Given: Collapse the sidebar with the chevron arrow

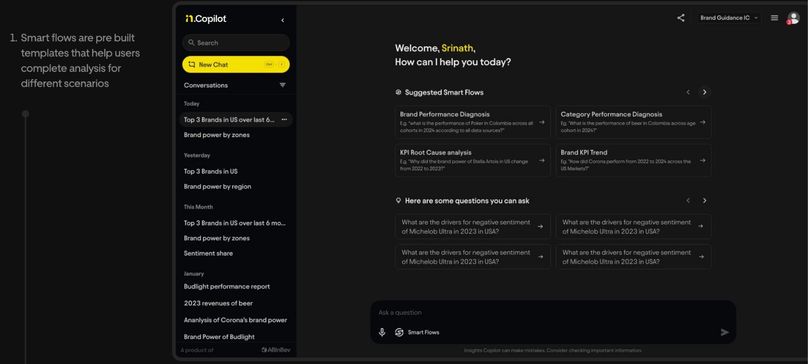Looking at the screenshot, I should pos(282,20).
